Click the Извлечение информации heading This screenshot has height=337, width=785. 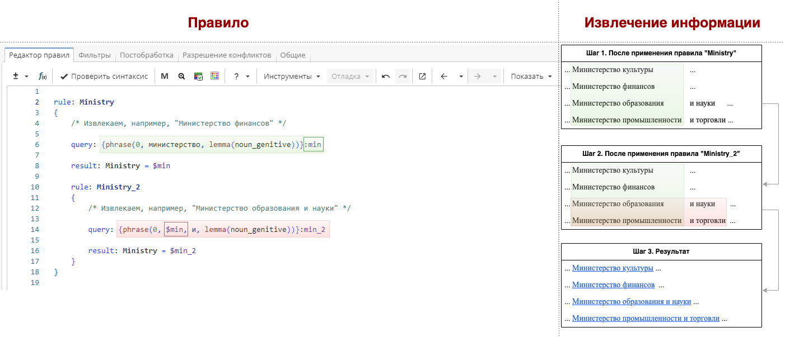pos(672,23)
